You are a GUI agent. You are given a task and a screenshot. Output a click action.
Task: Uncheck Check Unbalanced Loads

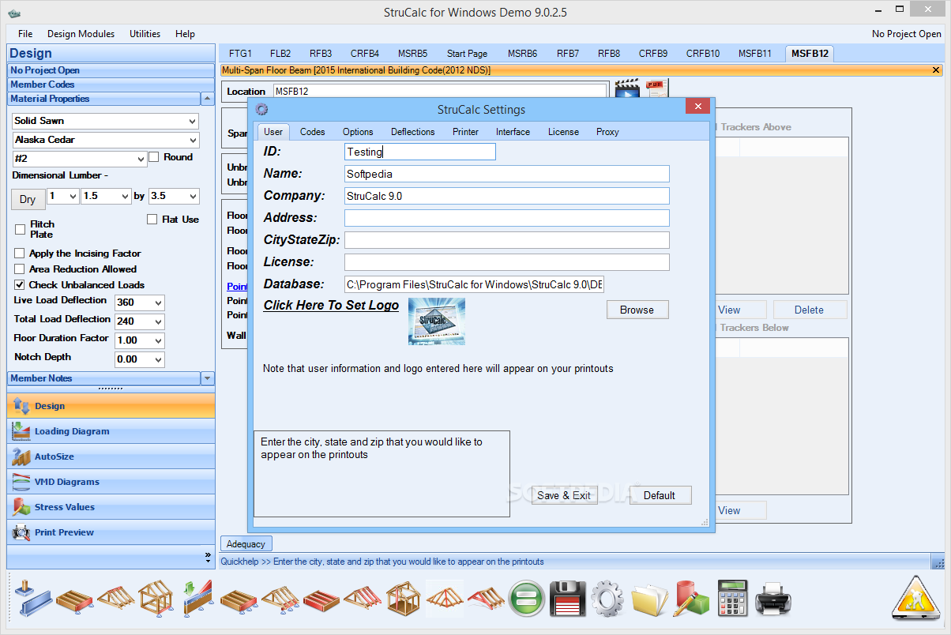[x=20, y=285]
